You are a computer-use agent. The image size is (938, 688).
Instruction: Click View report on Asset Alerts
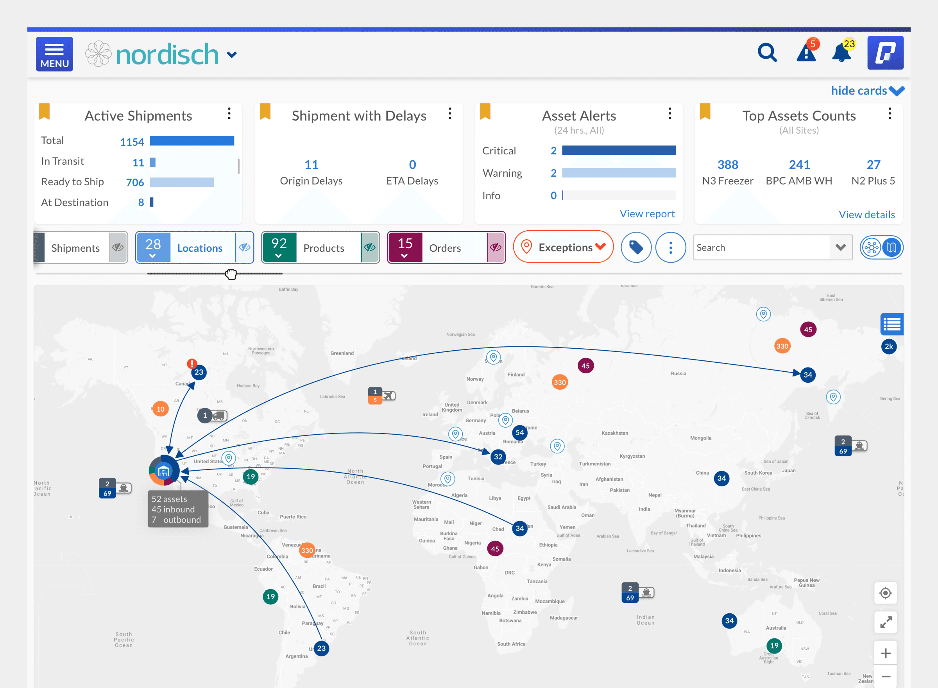click(x=647, y=214)
